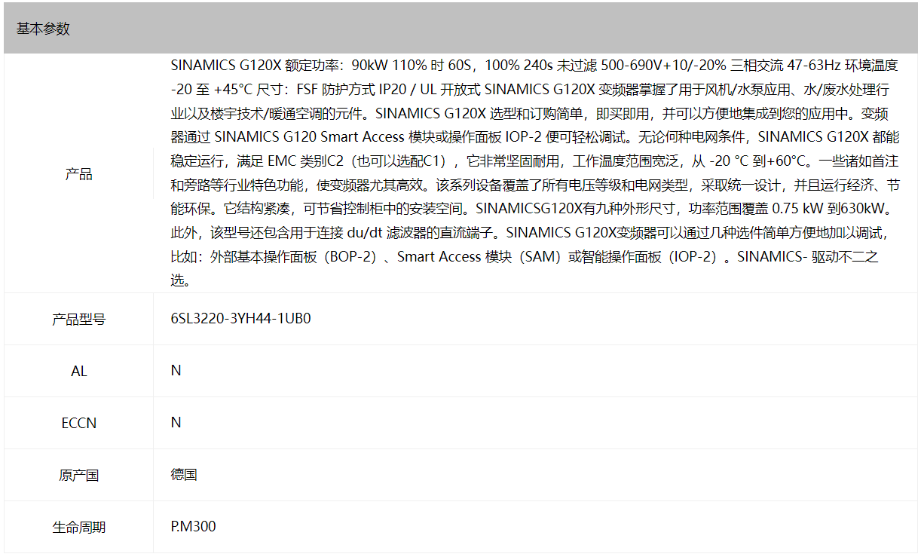Viewport: 921px width, 557px height.
Task: Click the country of origin value 德国
Action: click(184, 475)
